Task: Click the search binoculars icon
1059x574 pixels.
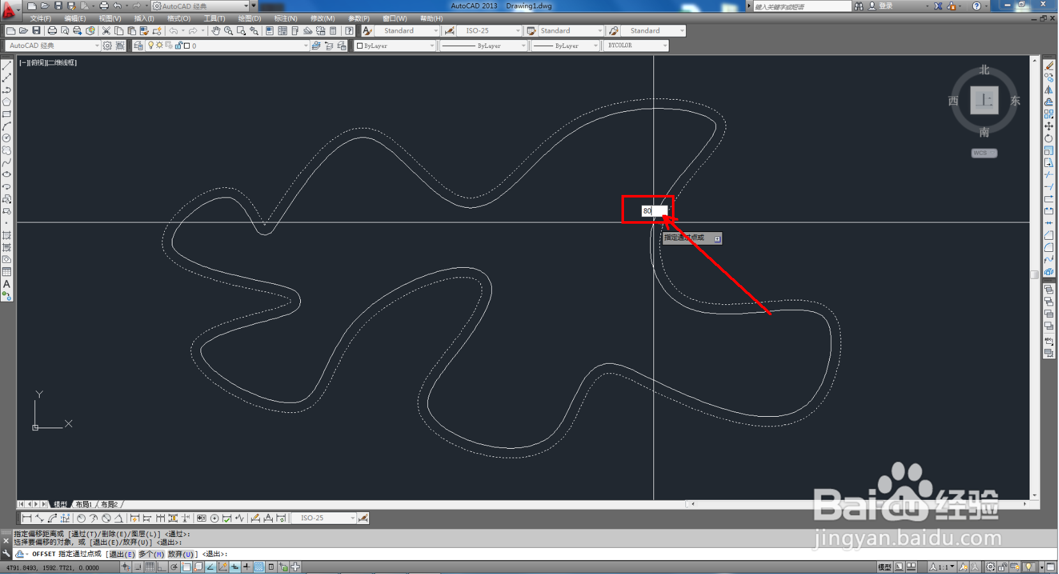Action: [x=858, y=6]
